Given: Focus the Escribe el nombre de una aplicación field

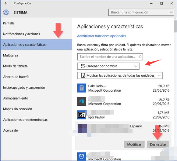Looking at the screenshot, I should [x=110, y=57].
